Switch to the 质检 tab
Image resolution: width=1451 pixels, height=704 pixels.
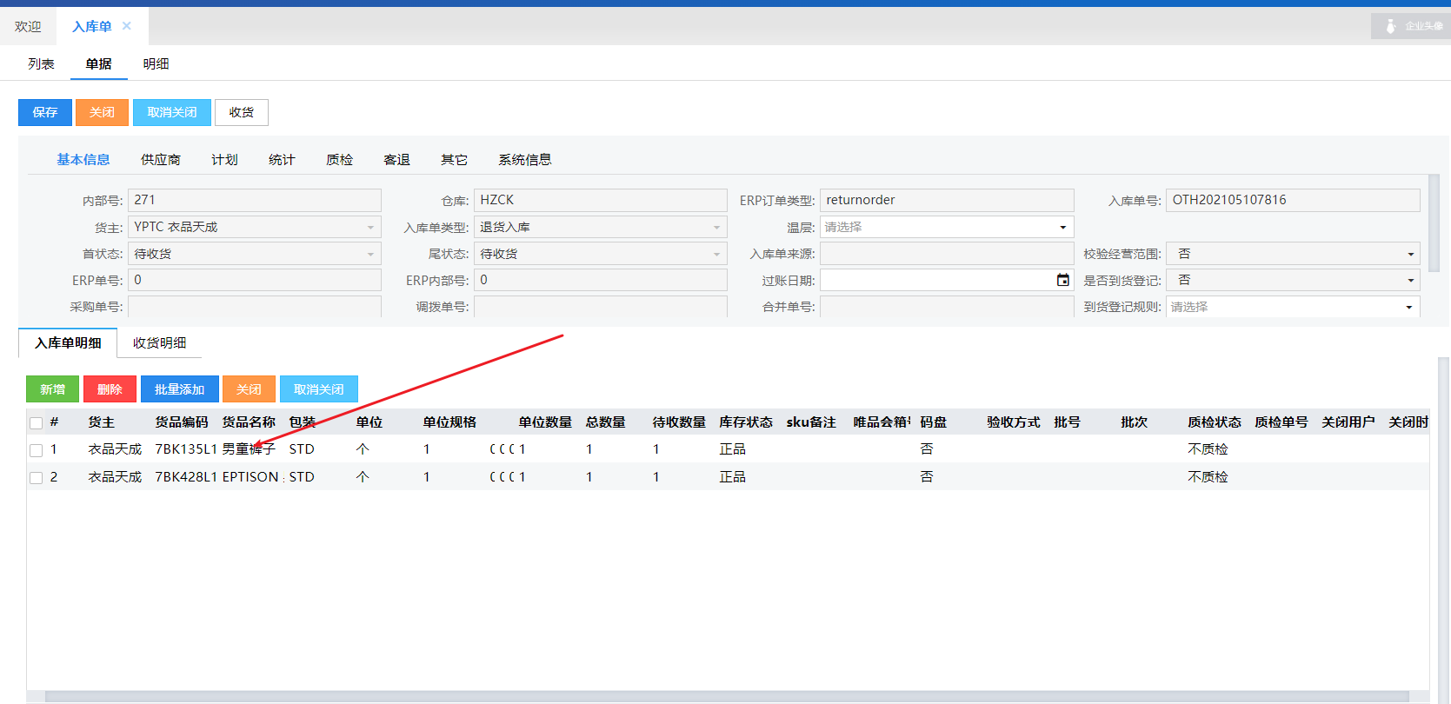(x=339, y=160)
